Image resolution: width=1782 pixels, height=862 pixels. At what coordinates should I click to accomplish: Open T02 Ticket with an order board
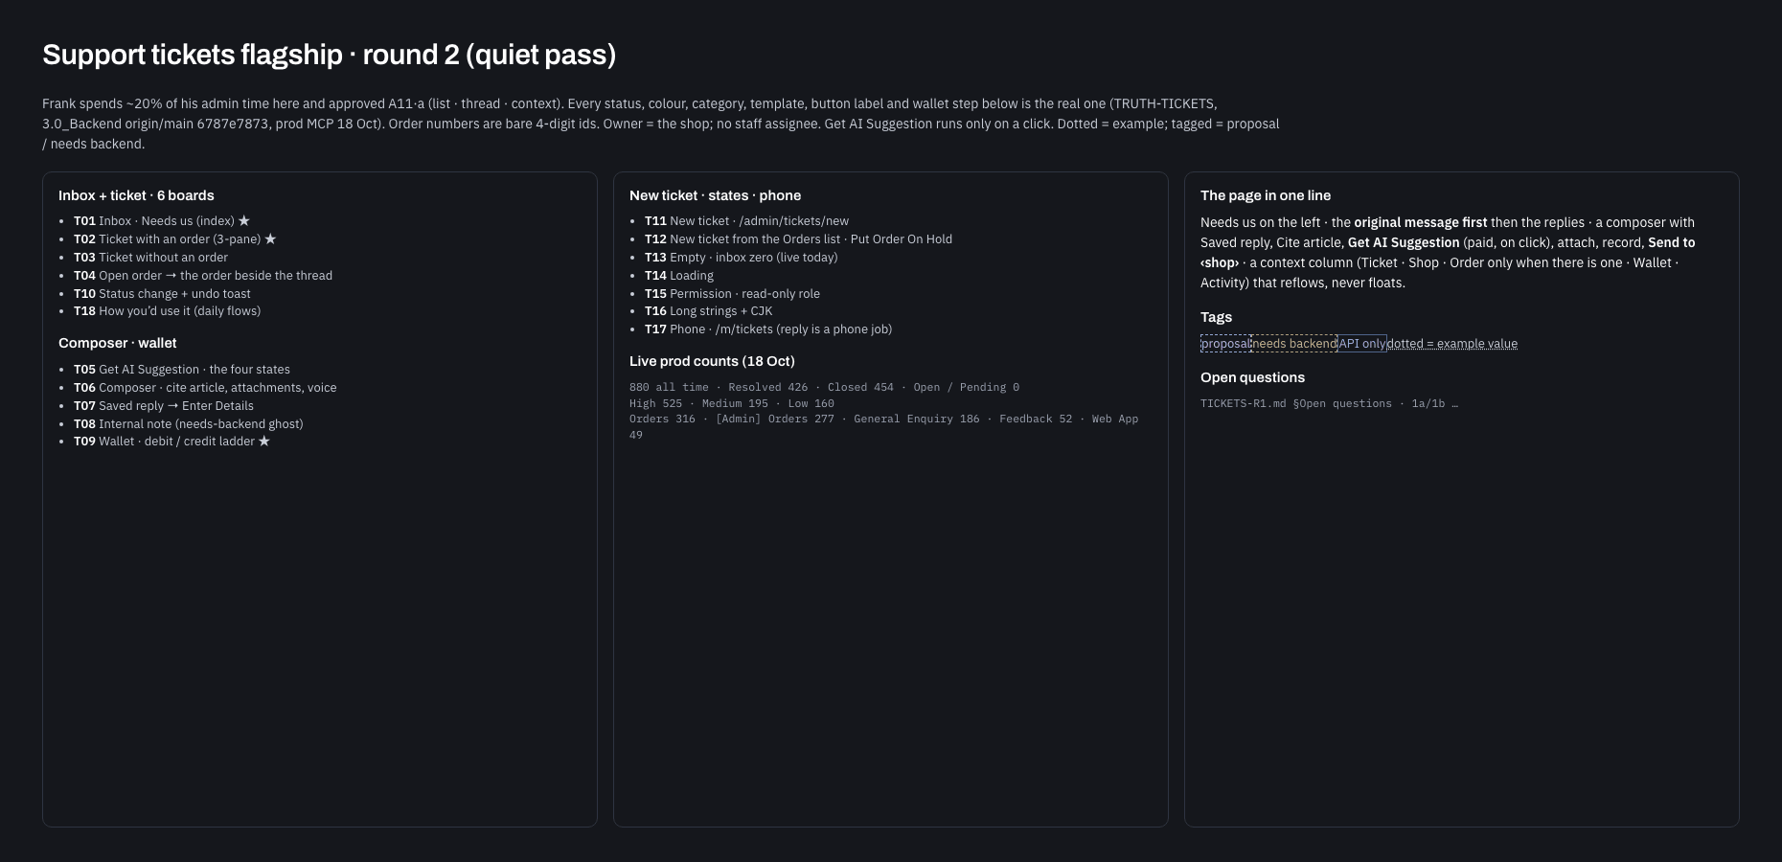(x=174, y=239)
